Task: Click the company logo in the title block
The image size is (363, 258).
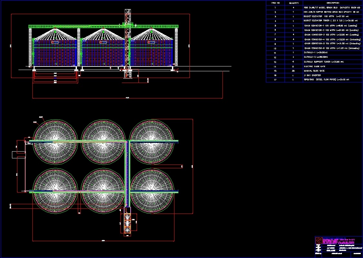Action: click(318, 240)
